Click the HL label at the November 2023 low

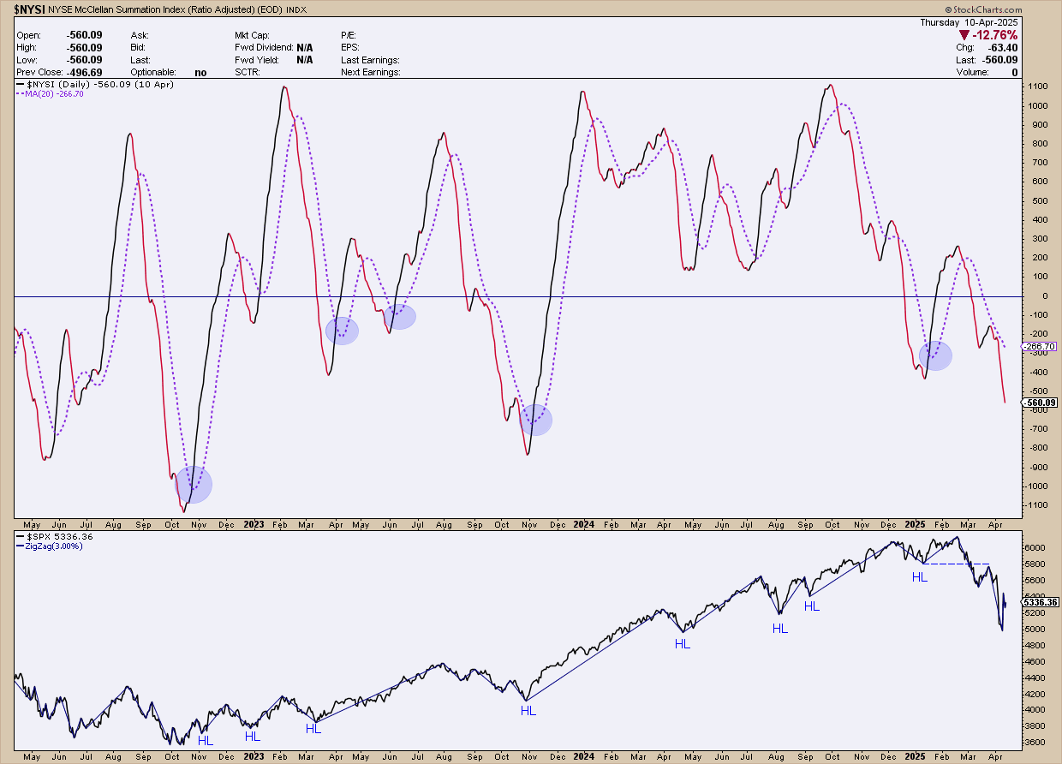click(x=528, y=710)
